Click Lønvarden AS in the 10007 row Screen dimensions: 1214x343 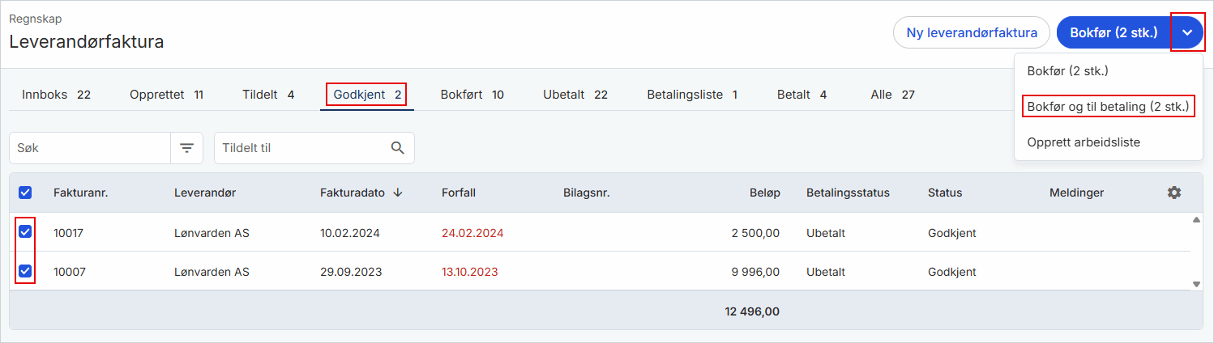click(212, 272)
